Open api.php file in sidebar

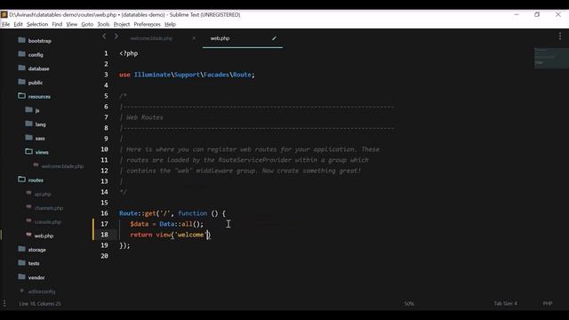(x=43, y=194)
